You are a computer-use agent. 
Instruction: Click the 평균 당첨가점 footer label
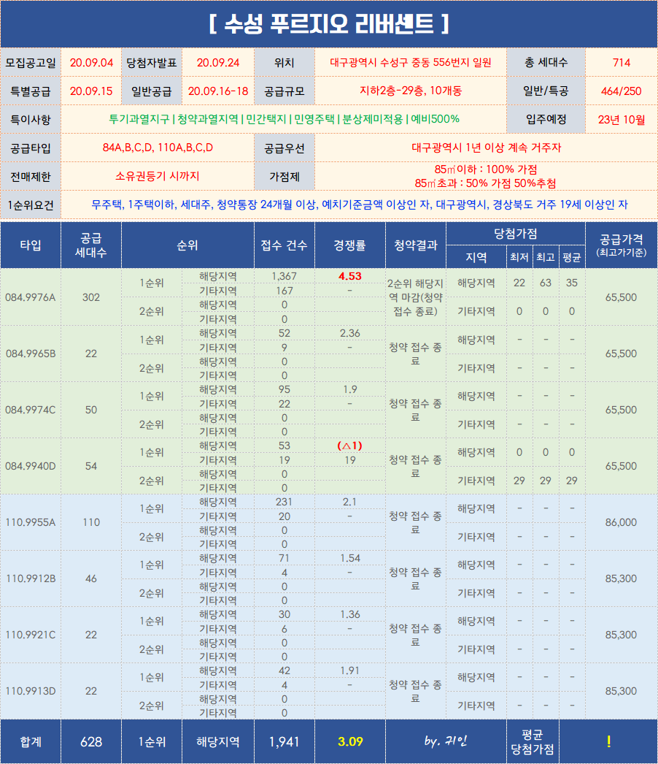pyautogui.click(x=532, y=741)
